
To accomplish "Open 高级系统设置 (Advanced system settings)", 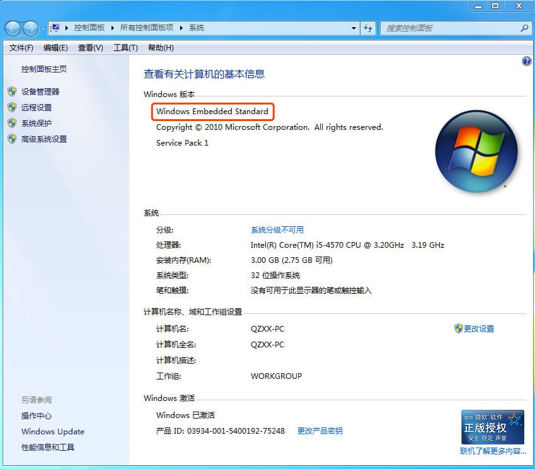I will pos(44,139).
